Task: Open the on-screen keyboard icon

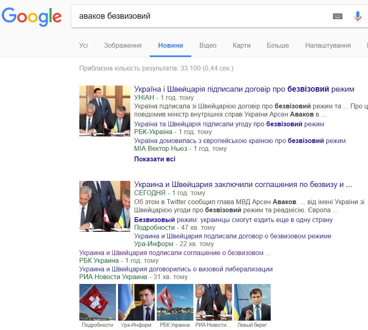Action: click(337, 16)
